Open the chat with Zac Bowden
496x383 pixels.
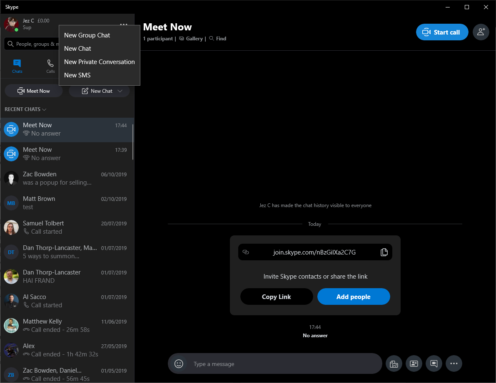click(x=67, y=178)
